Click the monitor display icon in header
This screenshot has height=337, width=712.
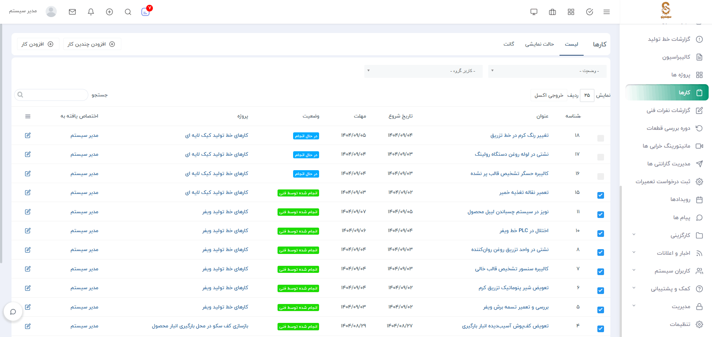click(x=534, y=12)
